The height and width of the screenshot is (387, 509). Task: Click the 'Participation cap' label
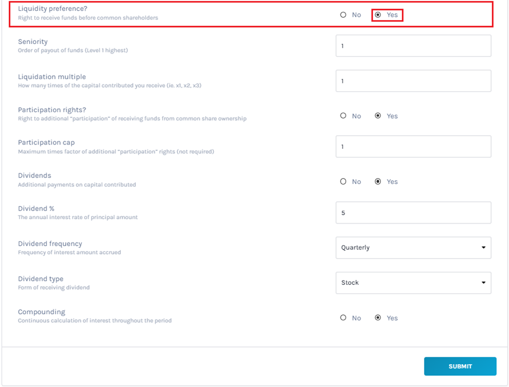click(47, 142)
